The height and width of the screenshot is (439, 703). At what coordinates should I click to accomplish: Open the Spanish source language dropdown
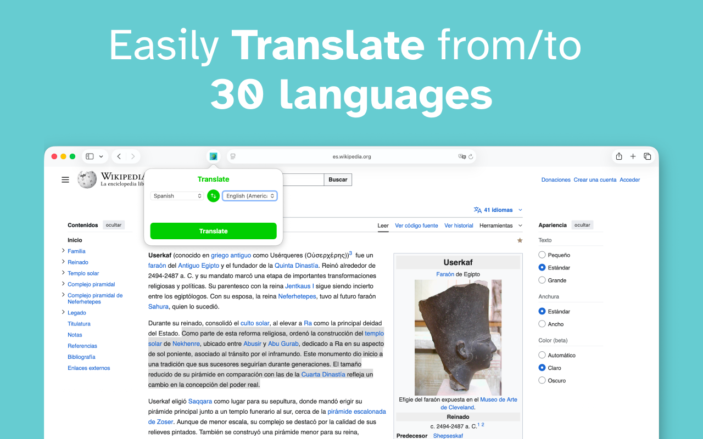coord(177,196)
